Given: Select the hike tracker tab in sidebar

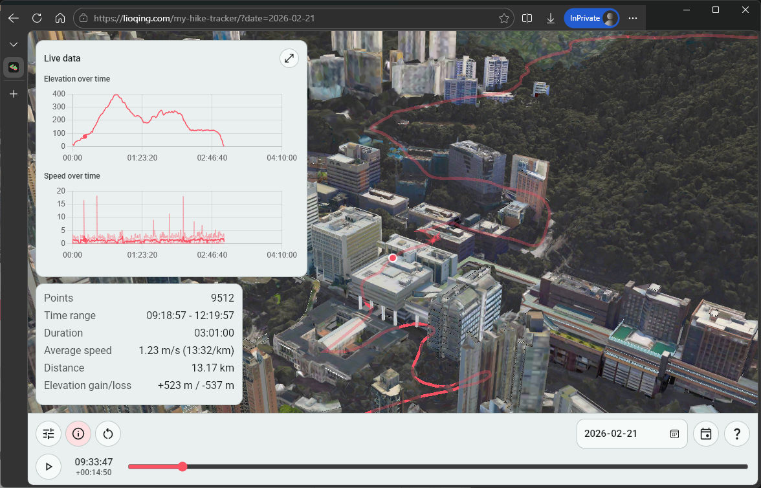Looking at the screenshot, I should pyautogui.click(x=14, y=67).
